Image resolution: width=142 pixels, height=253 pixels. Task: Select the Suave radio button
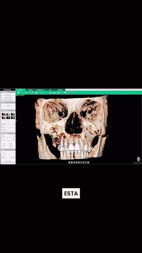[x=2, y=144]
